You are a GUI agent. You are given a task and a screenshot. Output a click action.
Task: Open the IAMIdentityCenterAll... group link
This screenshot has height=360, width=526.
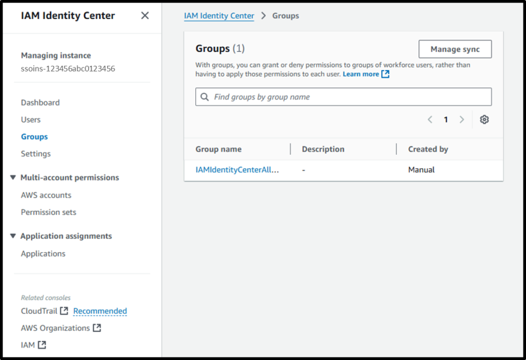237,170
